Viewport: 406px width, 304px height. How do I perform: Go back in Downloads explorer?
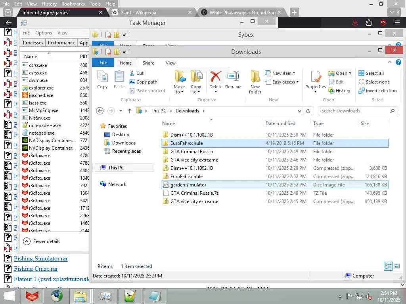(100, 111)
